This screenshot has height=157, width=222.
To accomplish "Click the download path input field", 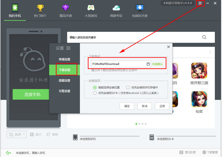I will pyautogui.click(x=118, y=64).
